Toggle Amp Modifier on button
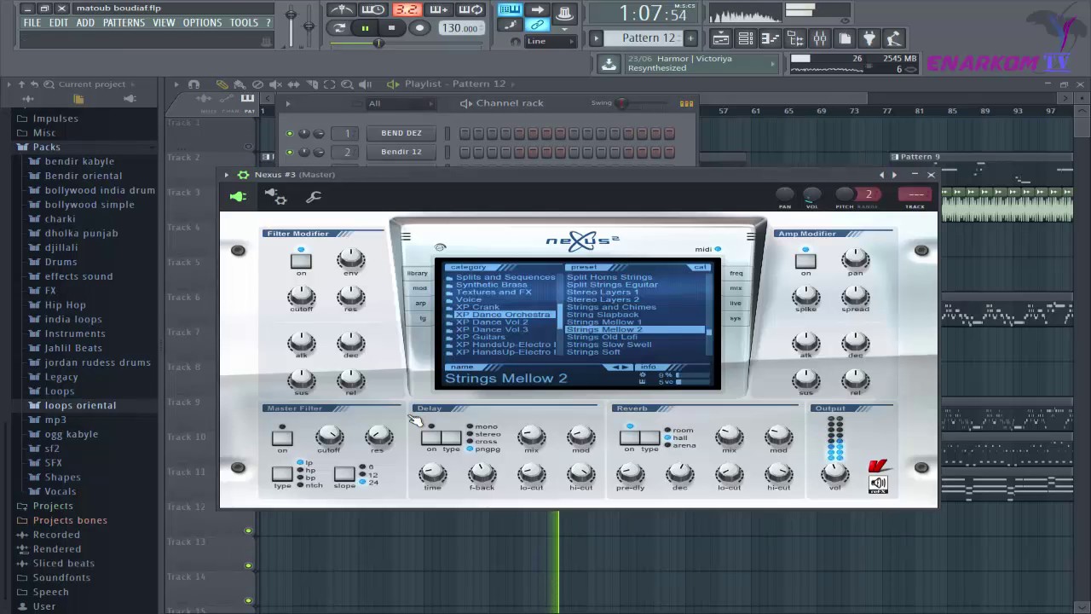 805,261
